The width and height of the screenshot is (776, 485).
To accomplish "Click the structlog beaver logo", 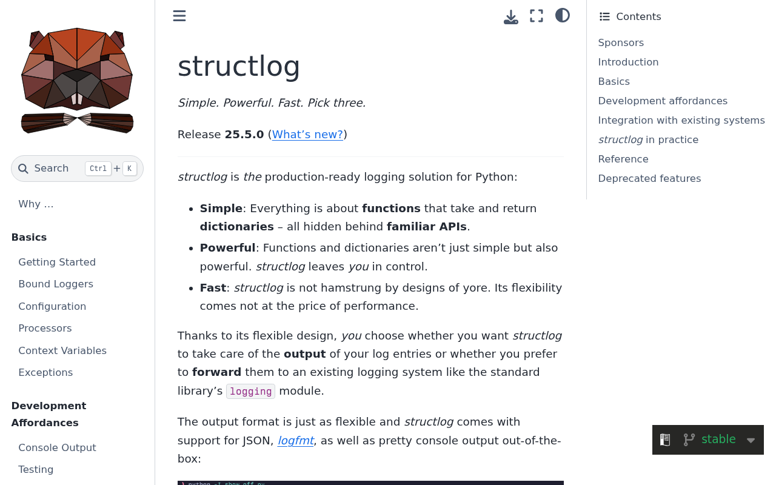I will pyautogui.click(x=77, y=81).
